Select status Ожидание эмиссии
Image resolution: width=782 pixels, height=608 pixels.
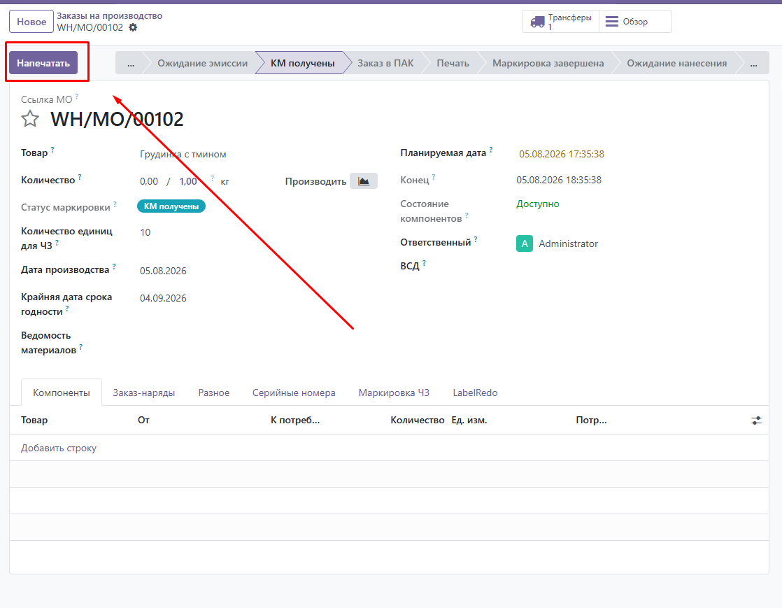click(x=202, y=63)
